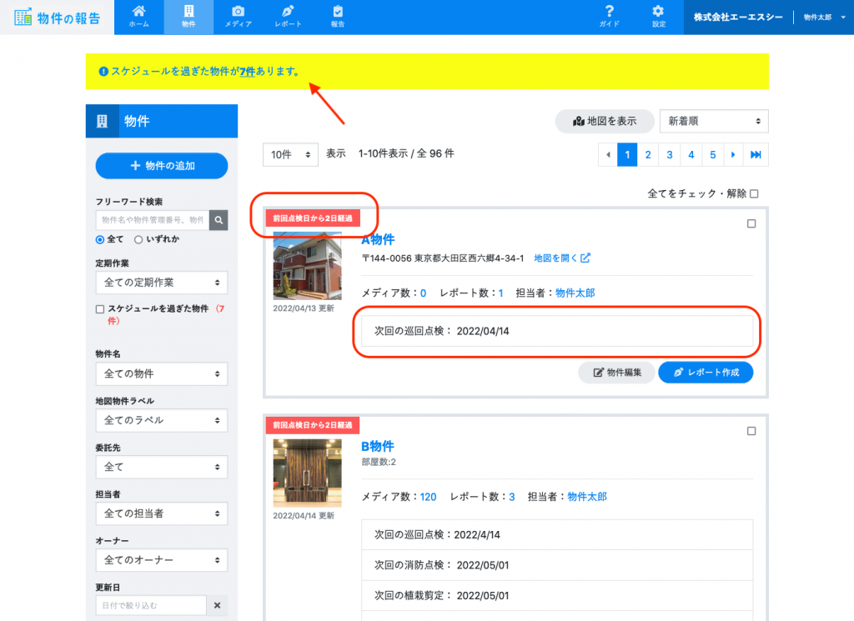Click 地図を開く link for A物件
The width and height of the screenshot is (854, 621).
561,258
